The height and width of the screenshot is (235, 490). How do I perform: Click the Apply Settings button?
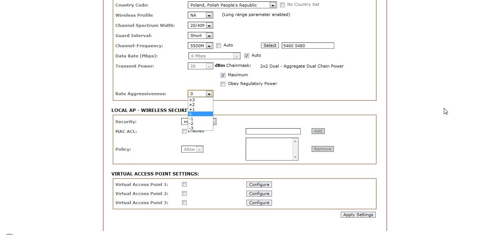[x=358, y=215]
